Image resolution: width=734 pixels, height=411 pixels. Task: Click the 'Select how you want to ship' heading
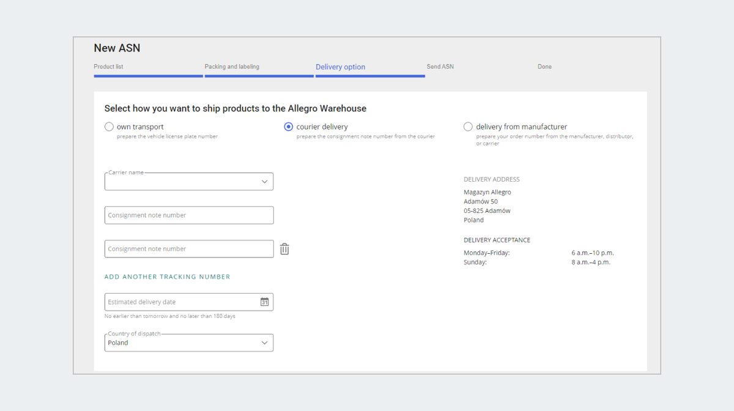point(235,108)
